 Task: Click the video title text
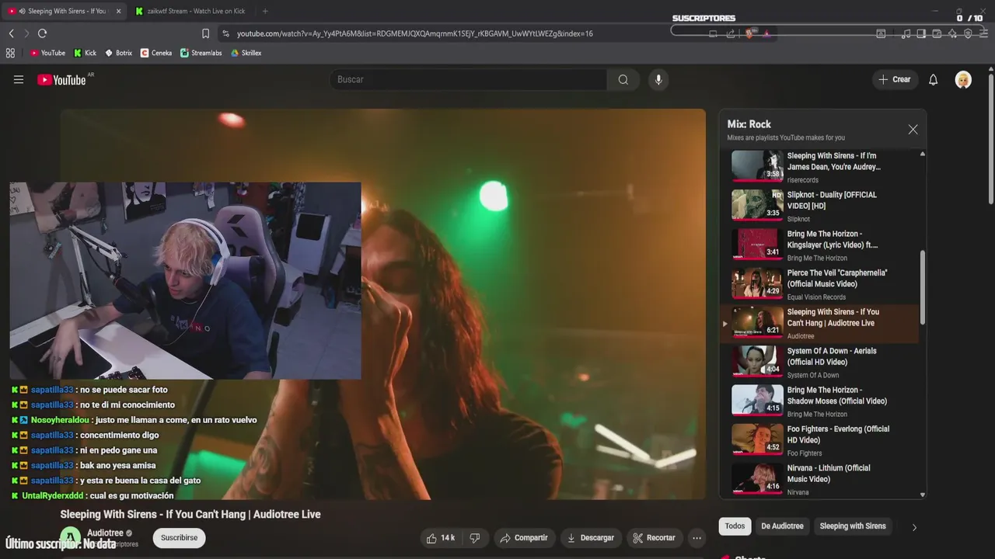click(x=190, y=514)
